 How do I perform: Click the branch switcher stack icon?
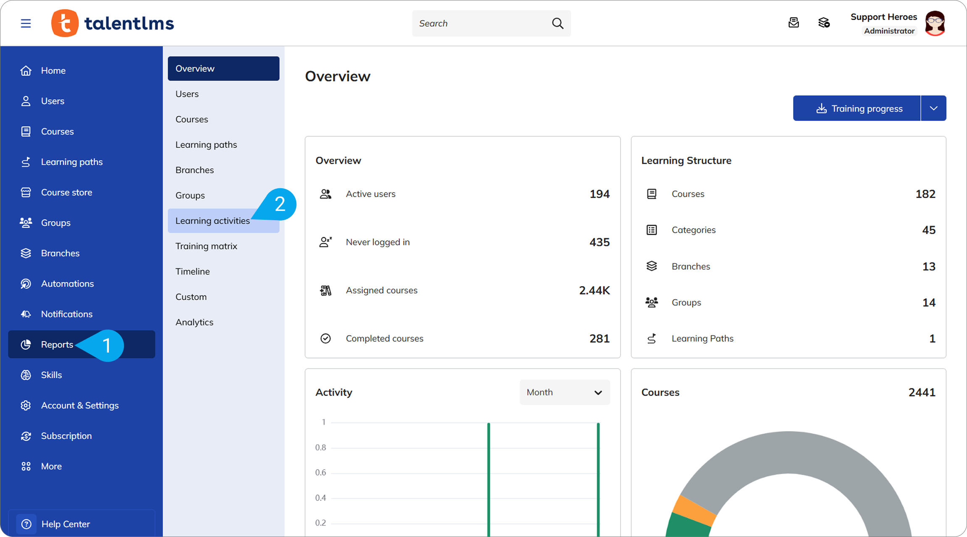point(824,23)
